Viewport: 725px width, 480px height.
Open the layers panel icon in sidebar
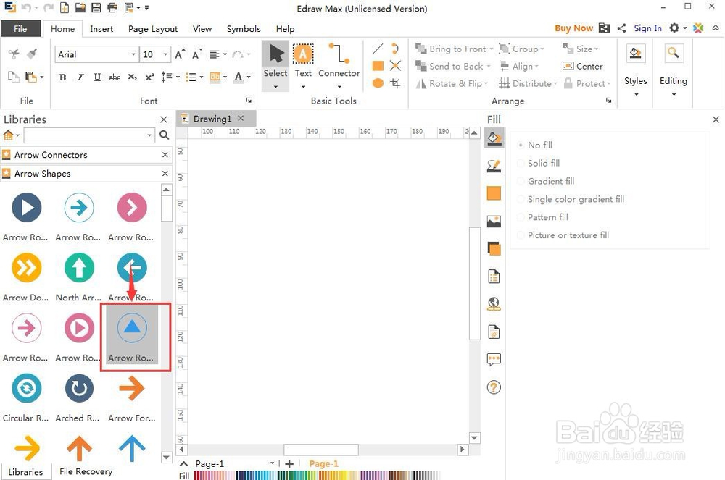pos(494,249)
